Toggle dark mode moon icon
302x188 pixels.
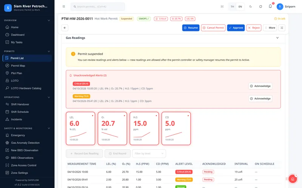pyautogui.click(x=251, y=6)
